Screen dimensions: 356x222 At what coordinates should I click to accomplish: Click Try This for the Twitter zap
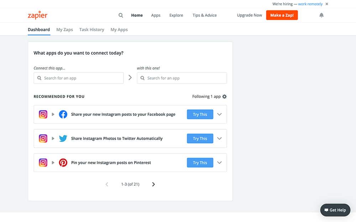coord(200,139)
